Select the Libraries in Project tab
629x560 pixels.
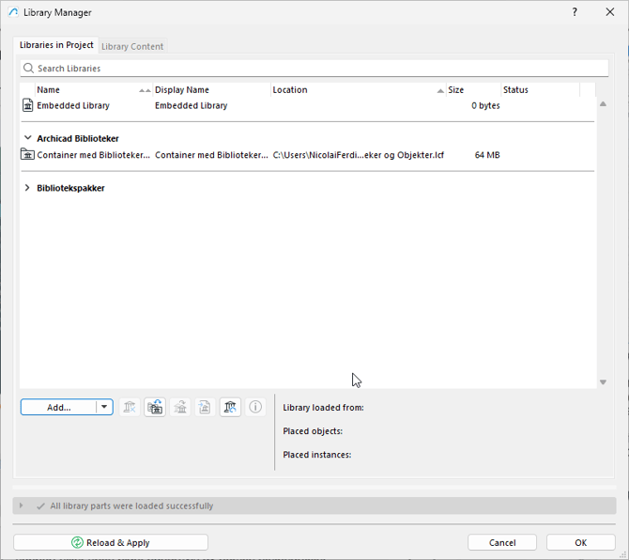[x=56, y=45]
